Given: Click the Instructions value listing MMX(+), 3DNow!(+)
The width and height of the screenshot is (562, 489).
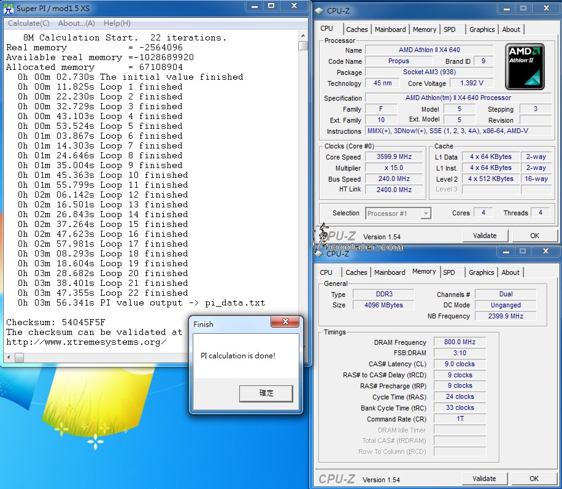Looking at the screenshot, I should coord(458,131).
